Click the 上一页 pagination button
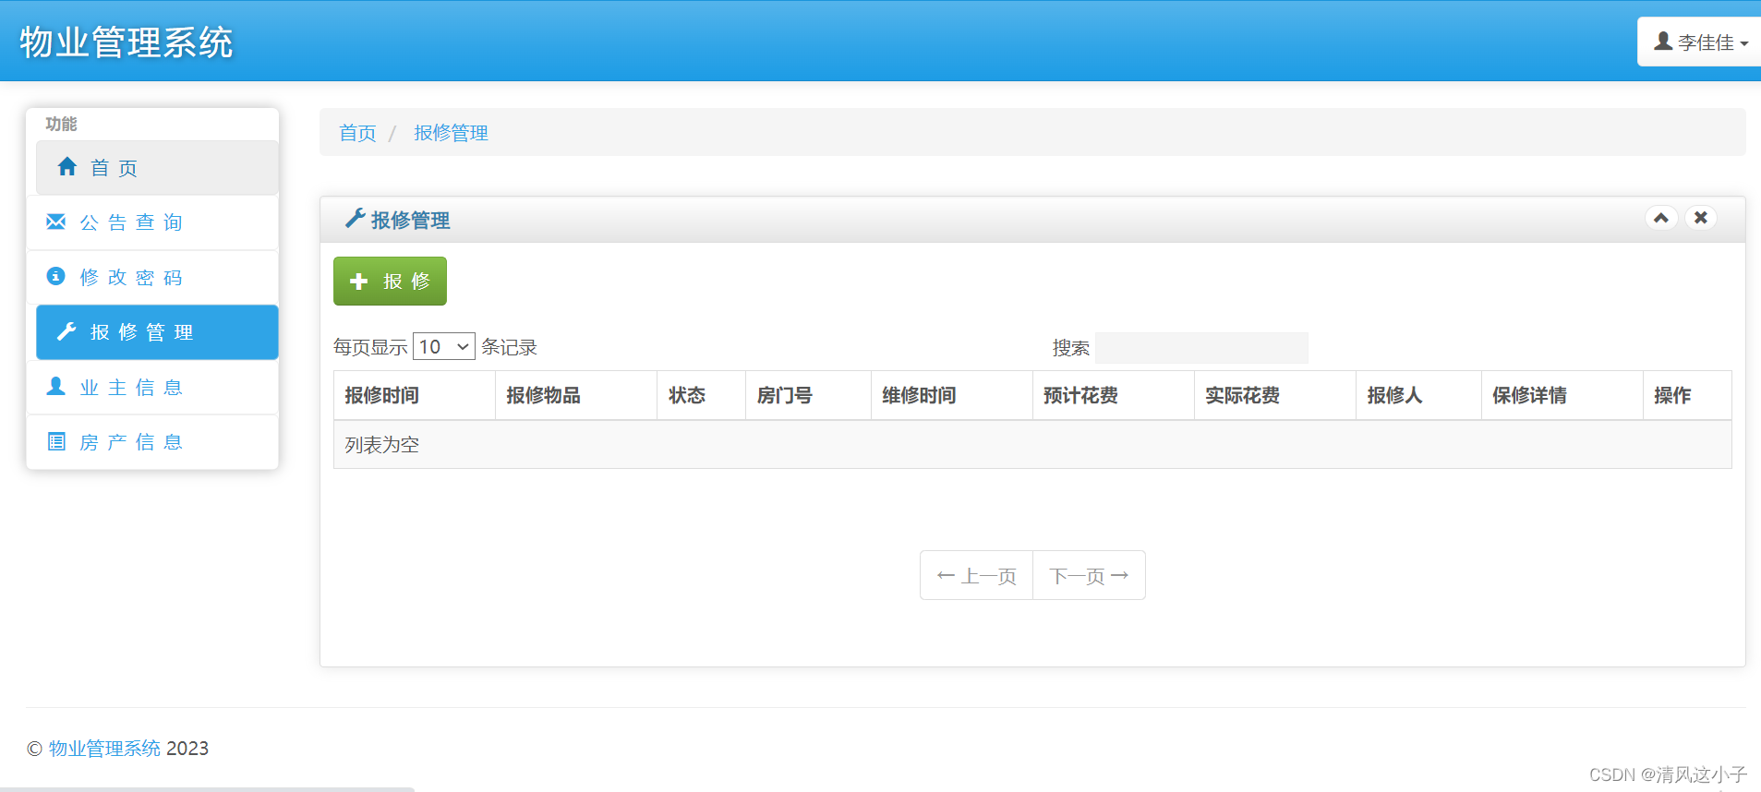Screen dimensions: 1761x792 [976, 575]
